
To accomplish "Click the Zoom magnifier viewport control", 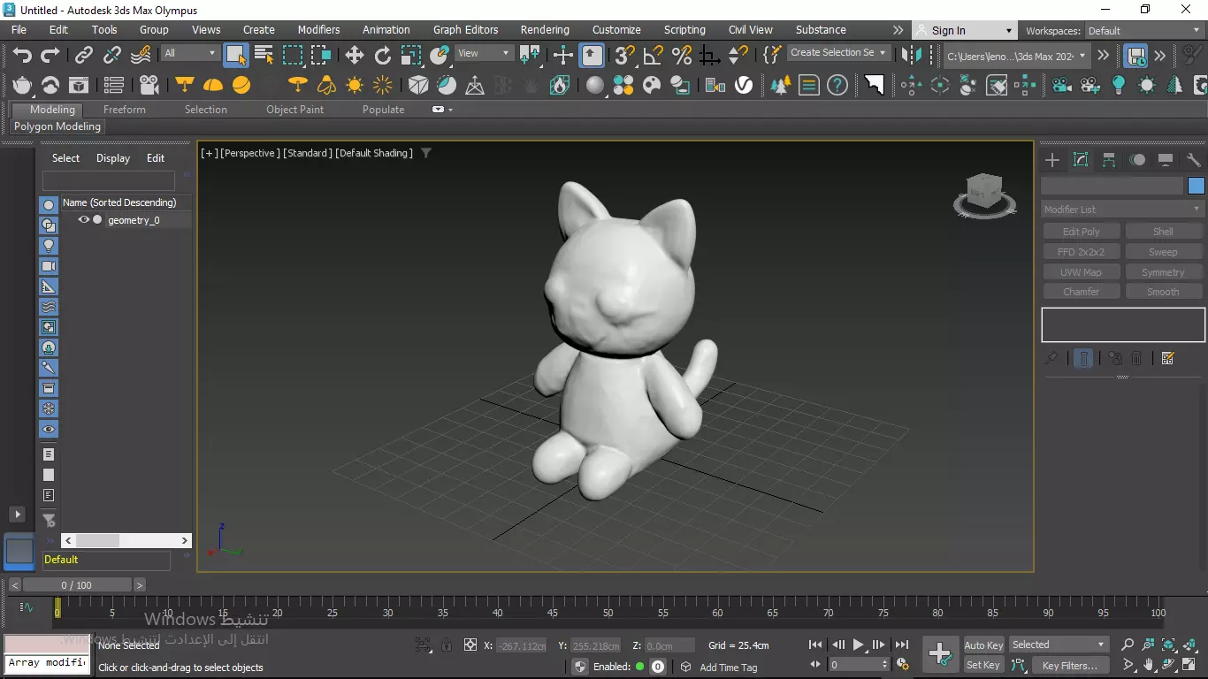I will pyautogui.click(x=1128, y=645).
